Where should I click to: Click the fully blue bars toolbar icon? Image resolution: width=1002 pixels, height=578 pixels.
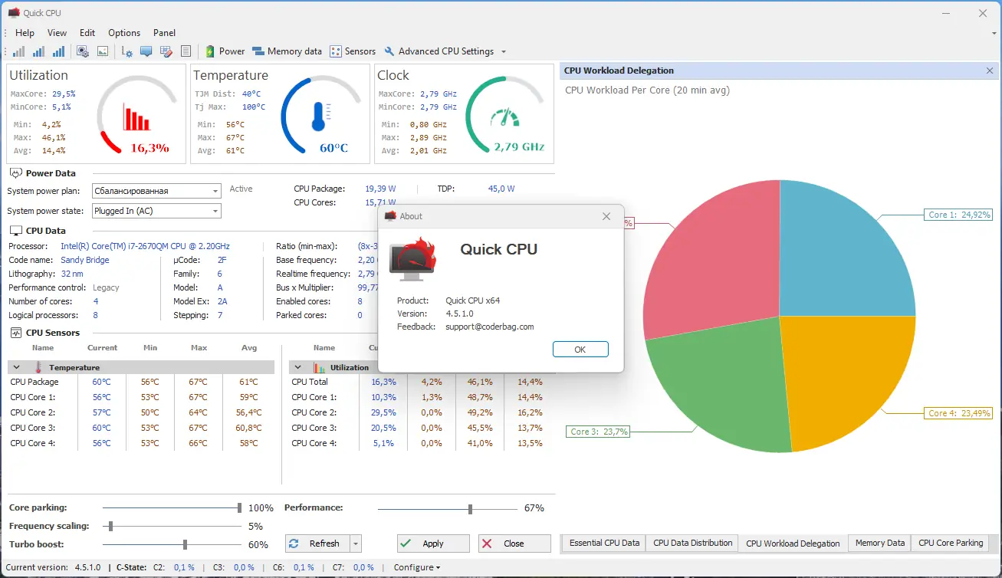pyautogui.click(x=58, y=51)
